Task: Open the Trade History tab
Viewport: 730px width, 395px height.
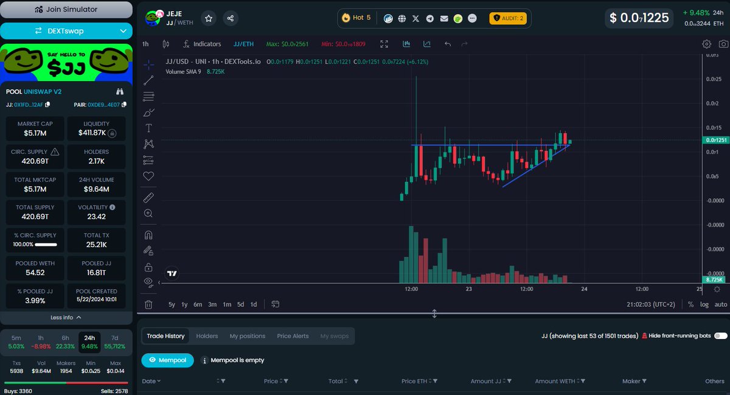Action: [x=165, y=336]
